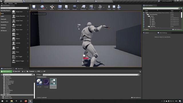
Task: Click the Save All button
Action: (16, 72)
